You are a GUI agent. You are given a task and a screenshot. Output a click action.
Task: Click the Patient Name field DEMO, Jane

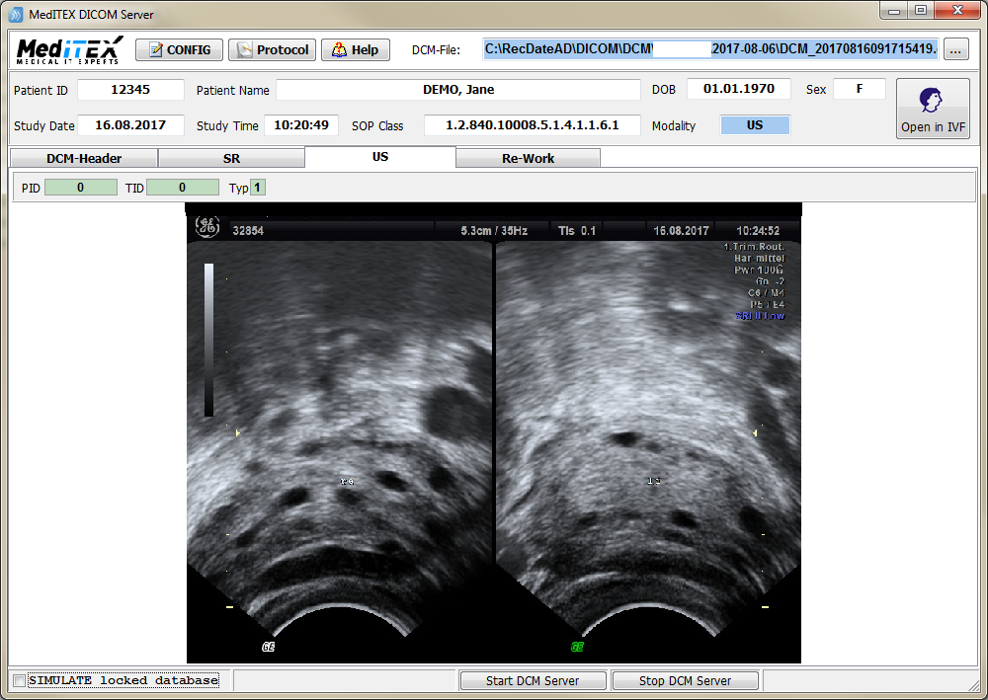(x=458, y=90)
